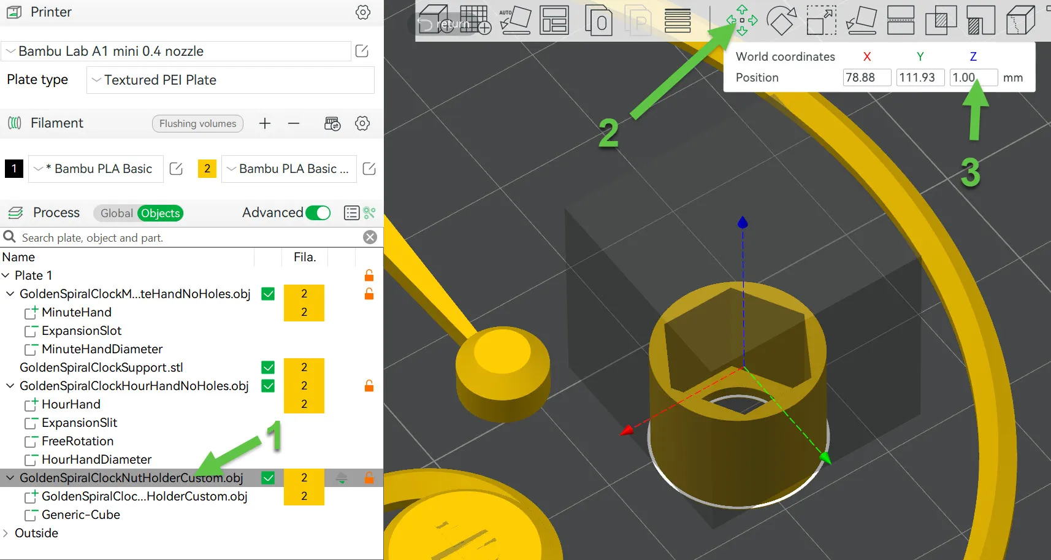The height and width of the screenshot is (560, 1051).
Task: Uncheck printable for GoldenSpiralClockSupport.stl
Action: pos(268,367)
